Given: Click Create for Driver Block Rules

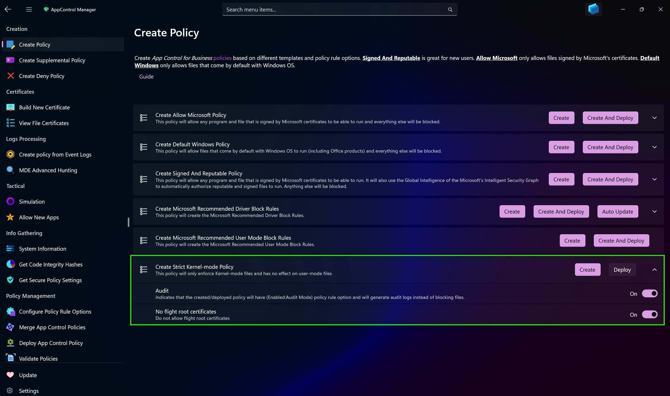Looking at the screenshot, I should [512, 211].
